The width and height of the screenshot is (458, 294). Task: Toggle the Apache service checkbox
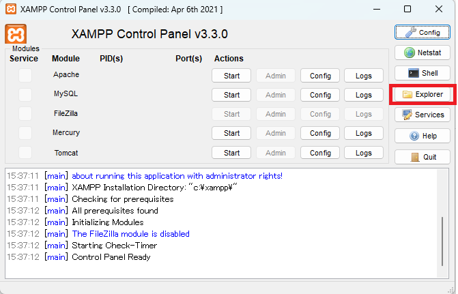[25, 75]
